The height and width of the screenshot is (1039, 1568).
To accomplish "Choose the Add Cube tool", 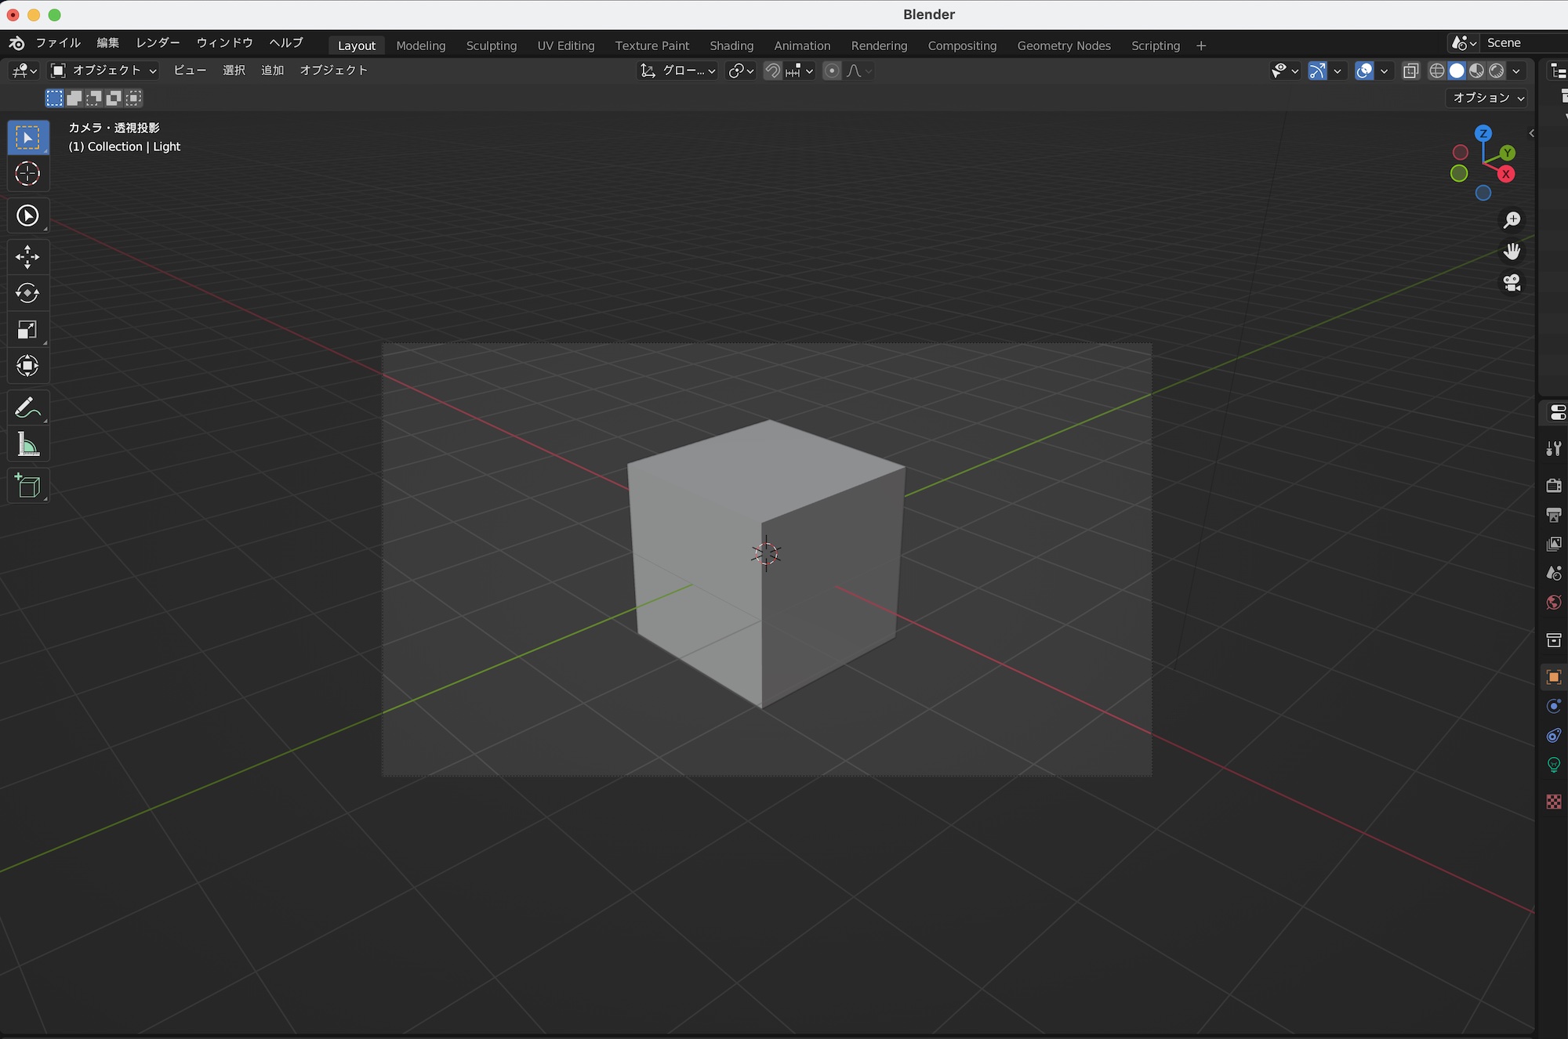I will click(27, 487).
